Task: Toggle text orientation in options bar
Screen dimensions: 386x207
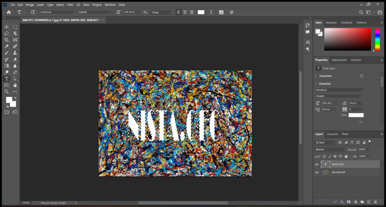Action: click(33, 12)
